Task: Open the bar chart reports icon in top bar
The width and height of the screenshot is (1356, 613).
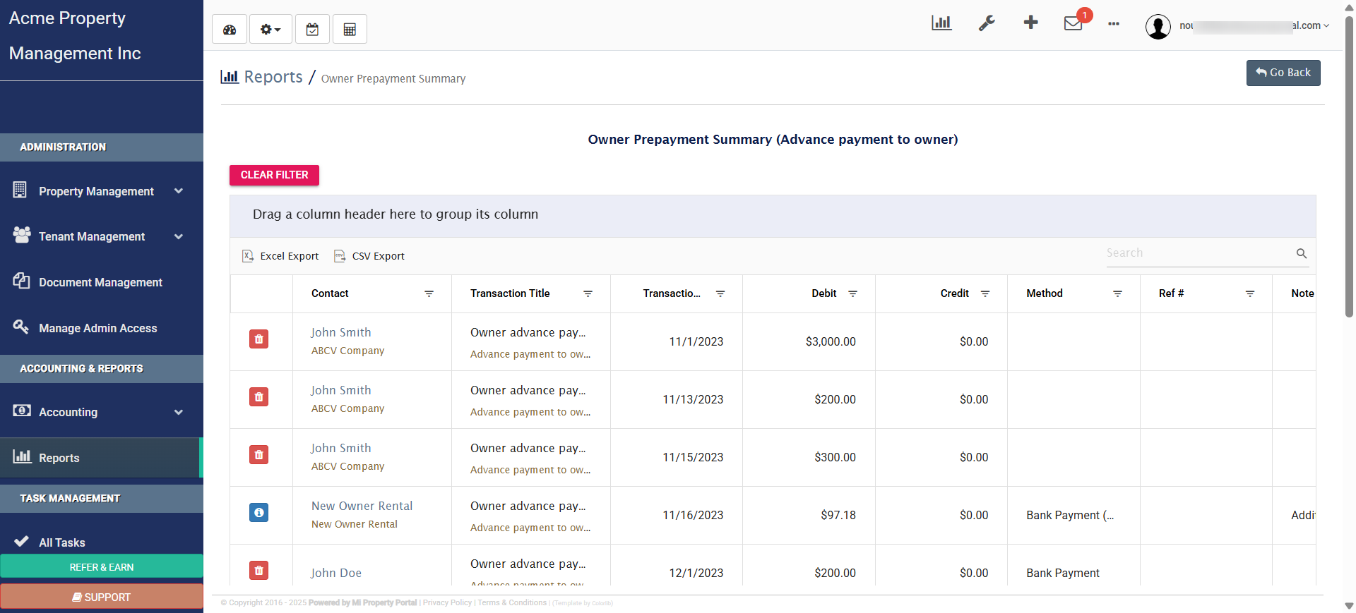Action: tap(941, 23)
